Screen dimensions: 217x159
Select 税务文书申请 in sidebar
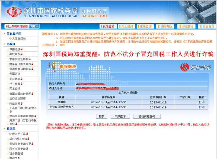pyautogui.click(x=17, y=149)
